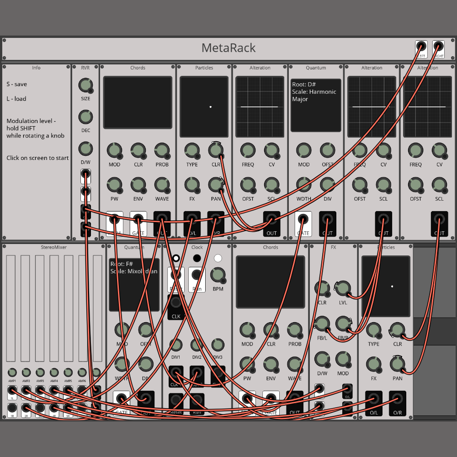Click the DIV2 knob on Clock
This screenshot has height=457, width=457.
tap(197, 345)
